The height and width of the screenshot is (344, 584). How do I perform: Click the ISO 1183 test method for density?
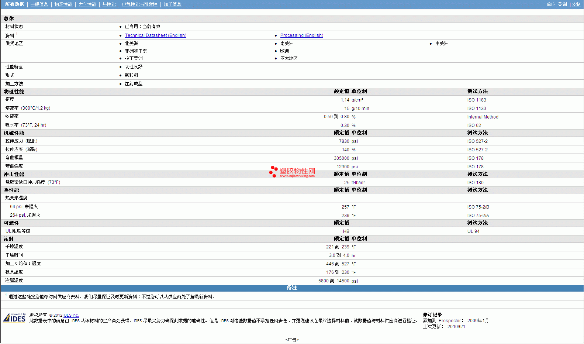pos(476,100)
